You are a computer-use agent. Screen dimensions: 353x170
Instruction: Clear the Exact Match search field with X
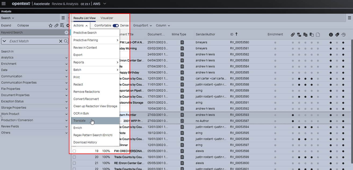[61, 41]
